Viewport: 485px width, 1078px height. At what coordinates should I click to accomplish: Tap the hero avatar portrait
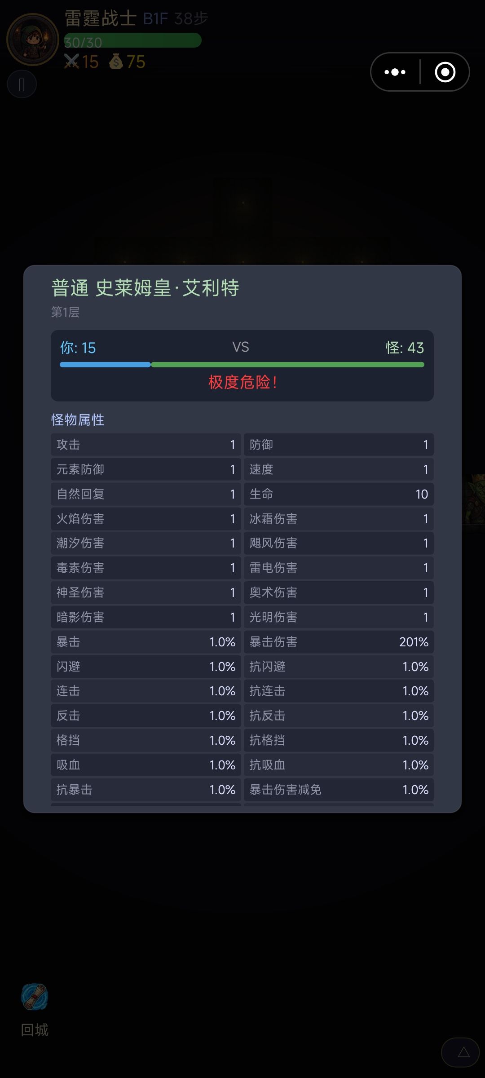click(x=33, y=40)
